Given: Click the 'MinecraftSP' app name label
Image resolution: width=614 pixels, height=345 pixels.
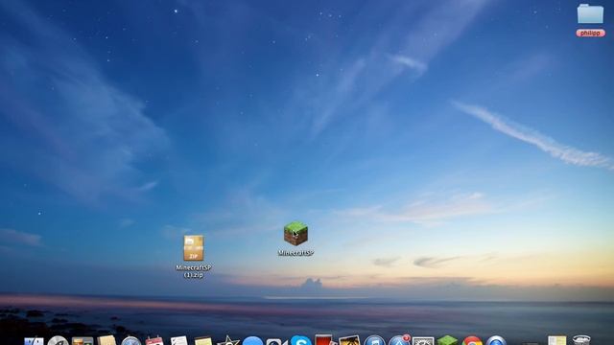Looking at the screenshot, I should (x=295, y=253).
